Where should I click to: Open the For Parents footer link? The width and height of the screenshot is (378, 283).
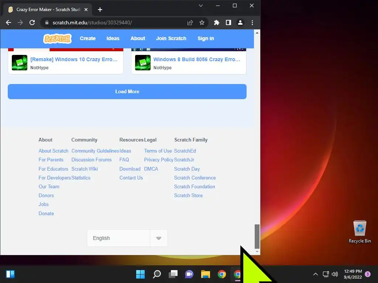click(x=51, y=160)
